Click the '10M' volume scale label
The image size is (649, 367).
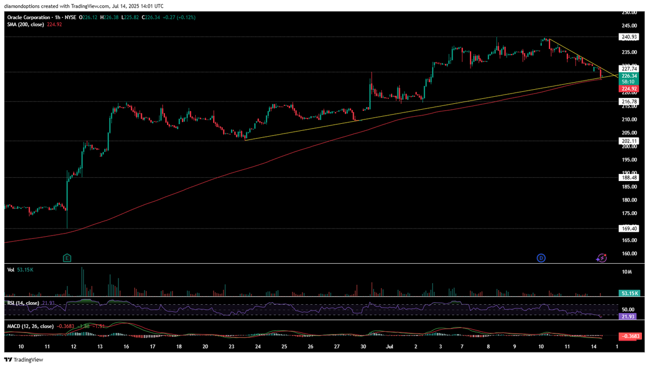(627, 272)
